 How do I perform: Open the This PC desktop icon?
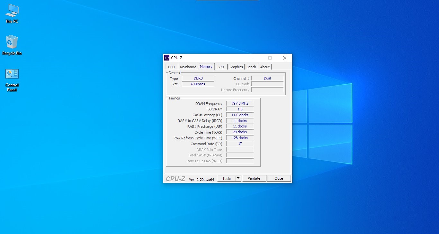tap(12, 14)
